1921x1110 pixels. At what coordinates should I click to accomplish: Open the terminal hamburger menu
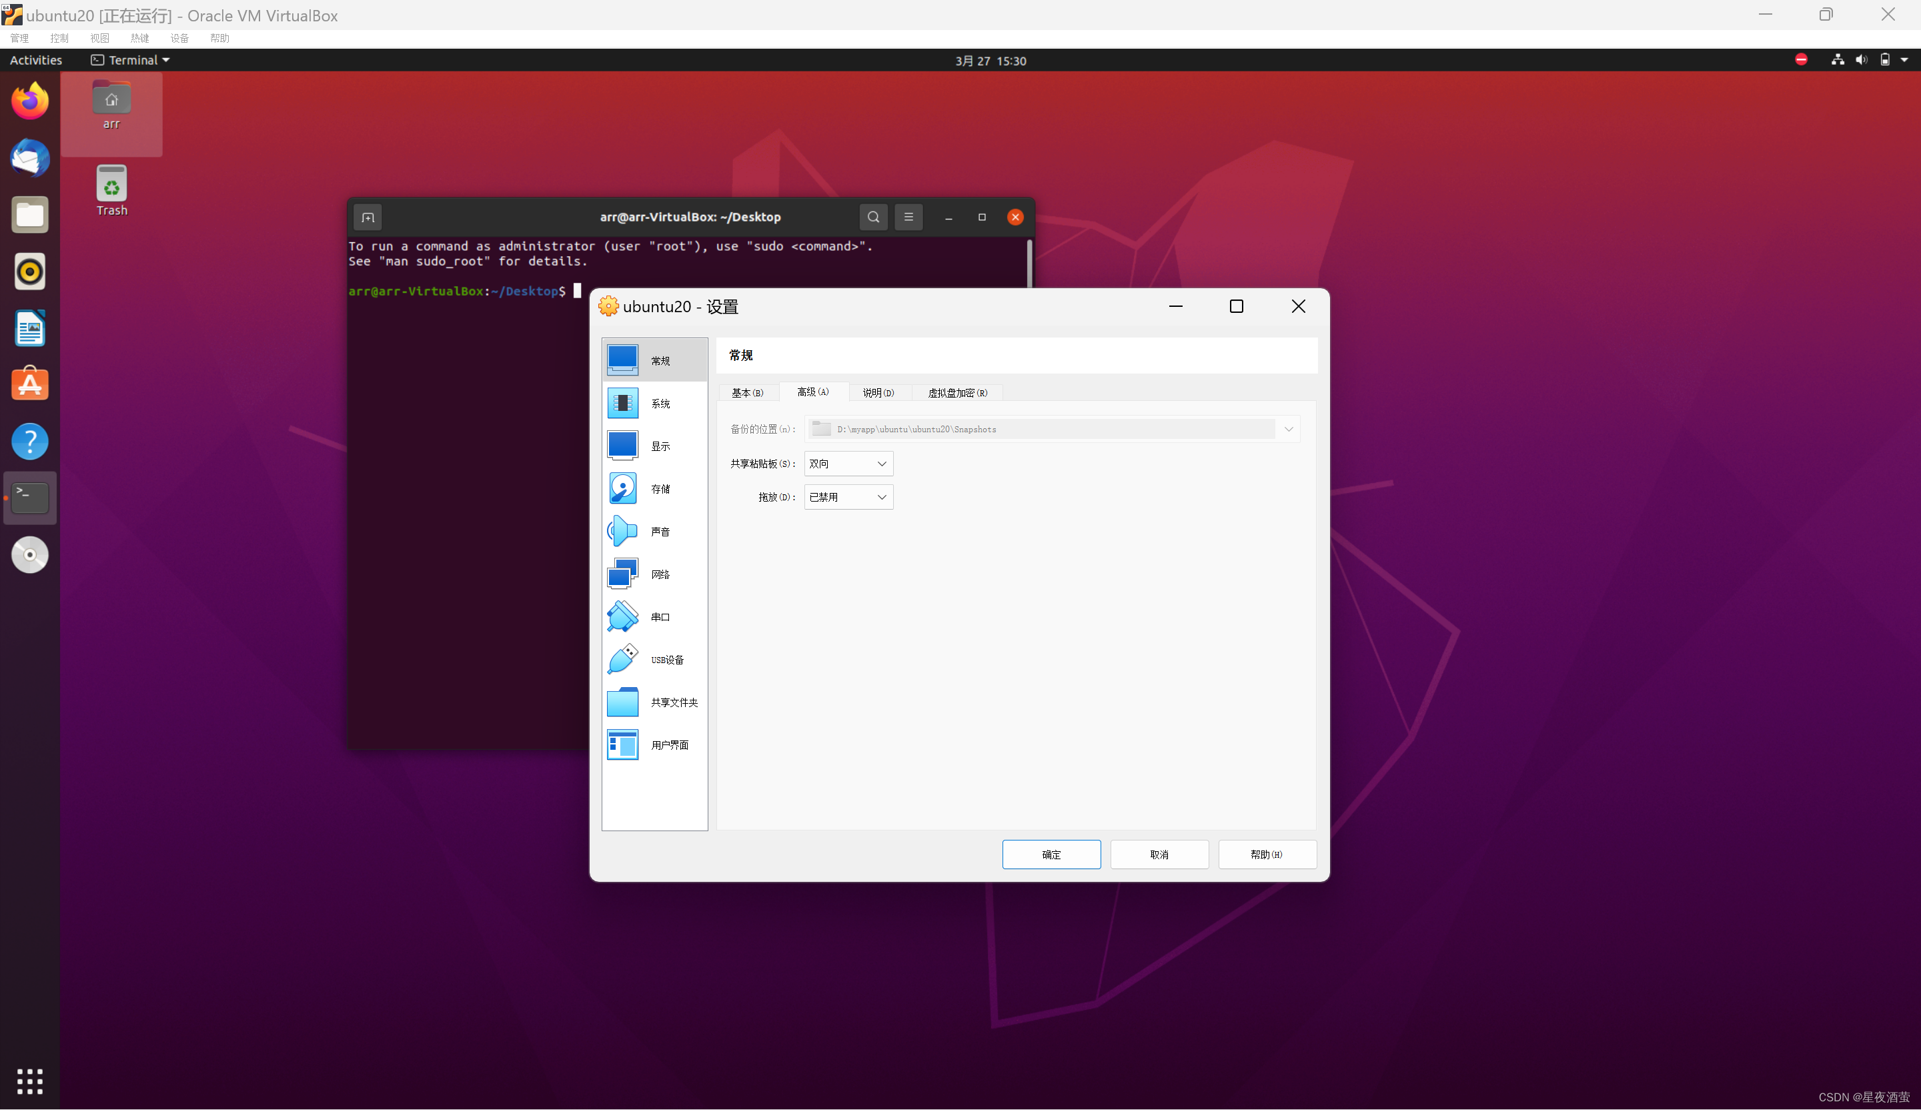(x=908, y=217)
